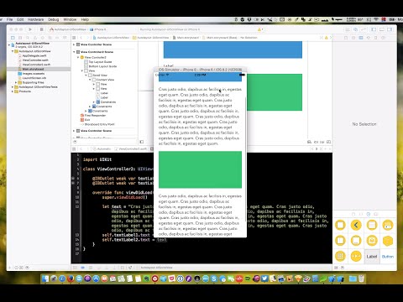Go forward in storyboard jump bar
Viewport: 403px width, 302px height.
tap(87, 38)
